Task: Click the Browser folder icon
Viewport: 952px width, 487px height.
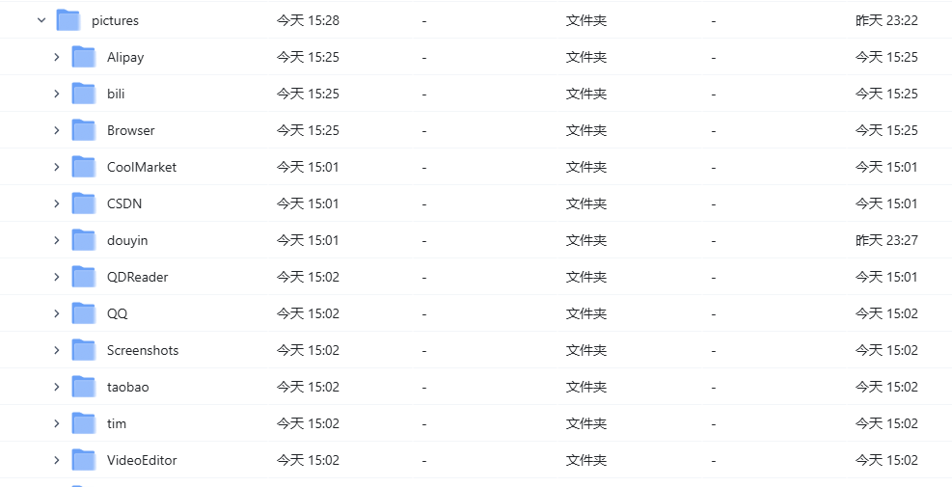Action: coord(84,130)
